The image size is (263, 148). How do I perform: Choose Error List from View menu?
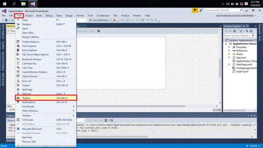(46, 81)
